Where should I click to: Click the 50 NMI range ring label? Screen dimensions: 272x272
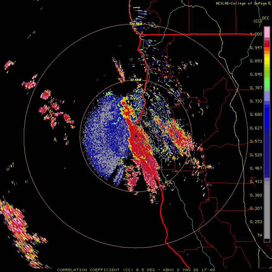(x=136, y=80)
